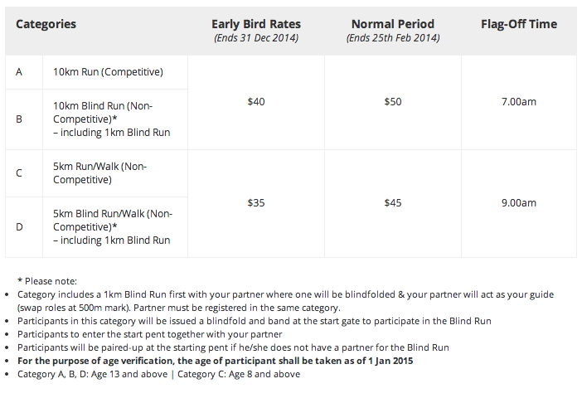Click the $45 normal period price
This screenshot has height=403, width=582.
392,202
